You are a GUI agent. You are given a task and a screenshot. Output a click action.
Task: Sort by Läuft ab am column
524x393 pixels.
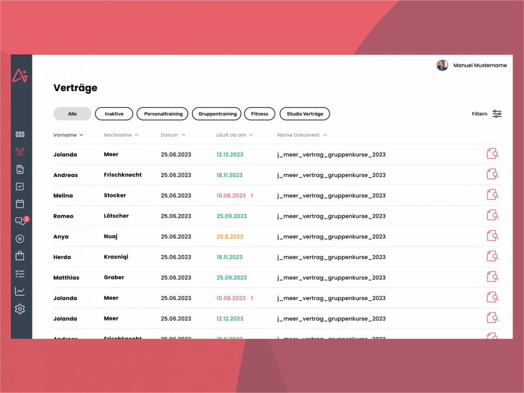pos(234,135)
